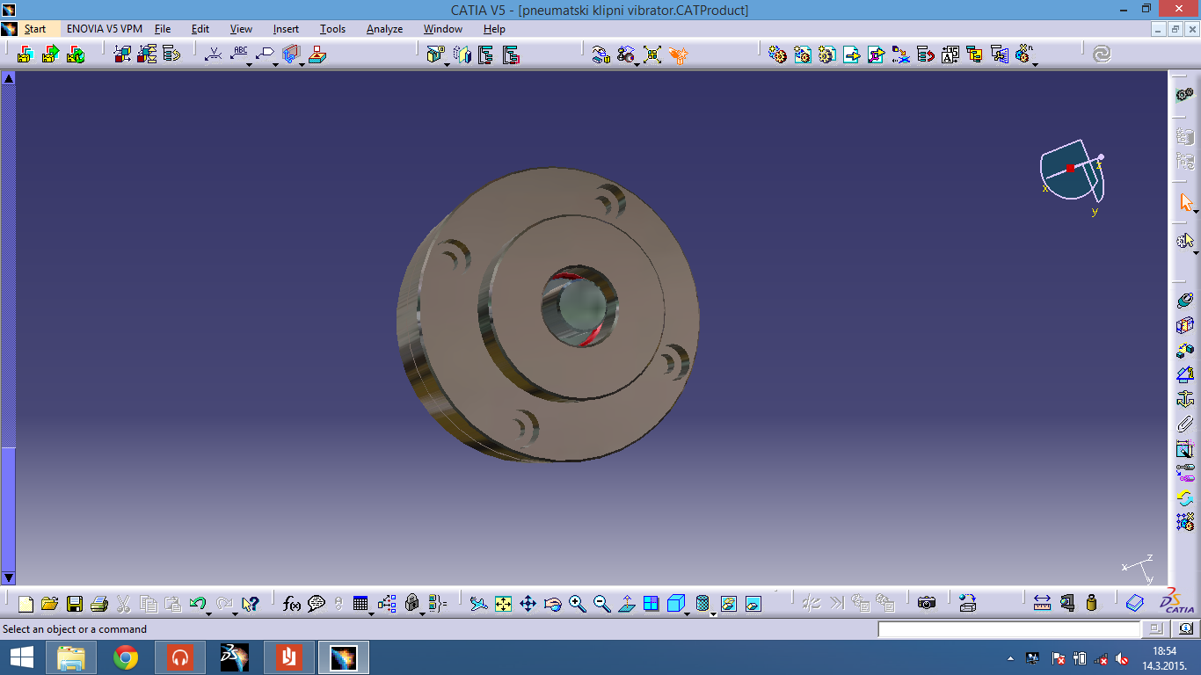The image size is (1201, 675).
Task: Expand the Isometric View options arrow
Action: (x=688, y=613)
